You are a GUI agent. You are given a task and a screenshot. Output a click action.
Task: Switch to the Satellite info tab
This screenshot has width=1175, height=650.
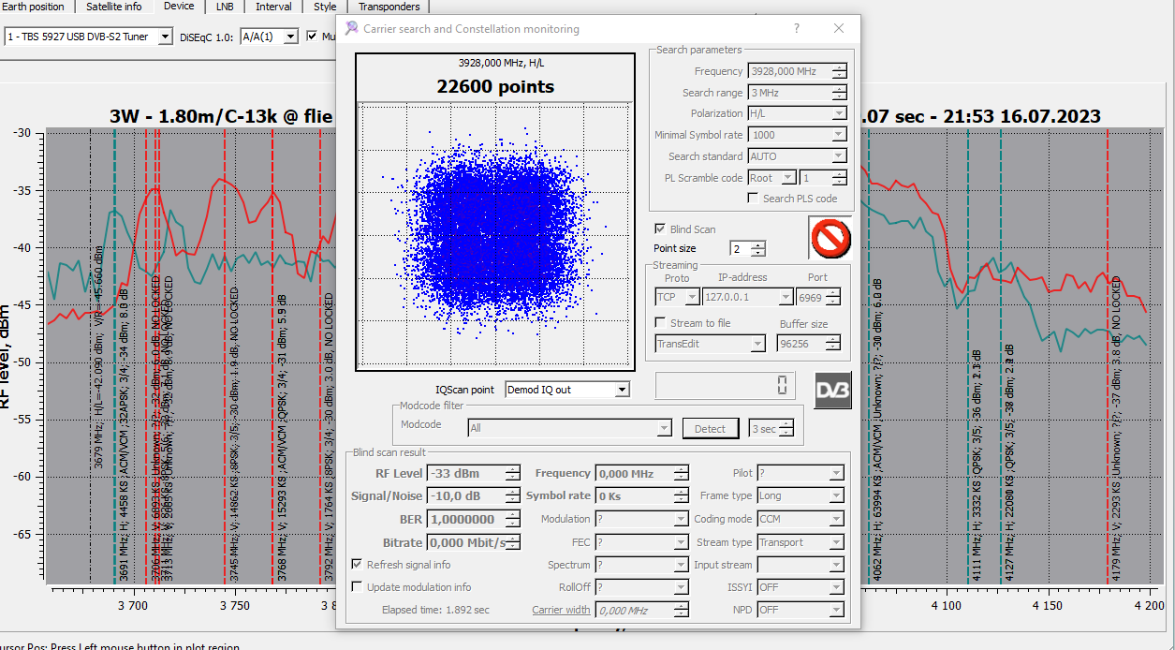tap(114, 7)
